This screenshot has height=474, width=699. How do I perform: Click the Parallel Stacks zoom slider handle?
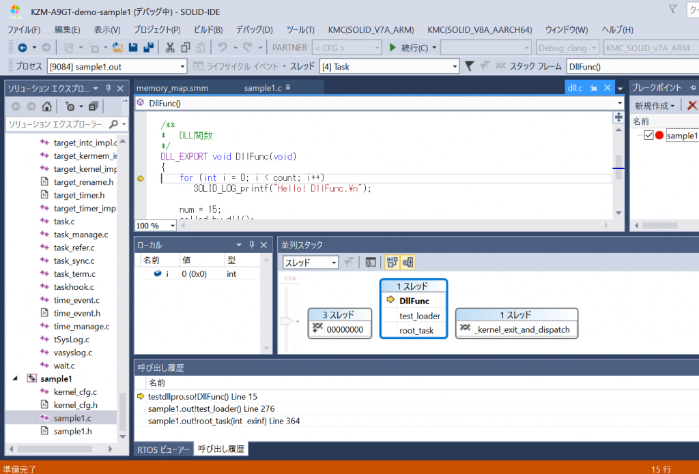click(288, 321)
